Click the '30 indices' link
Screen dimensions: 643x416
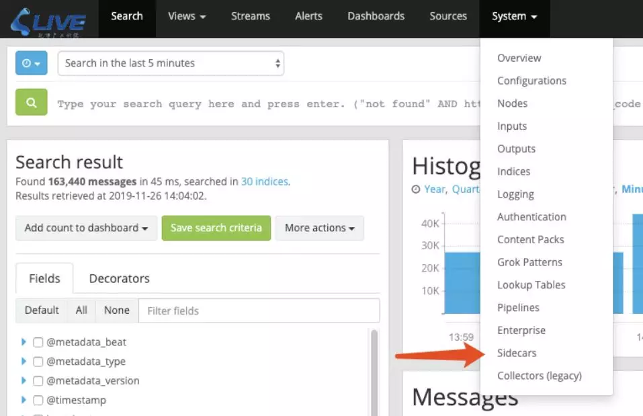point(265,181)
